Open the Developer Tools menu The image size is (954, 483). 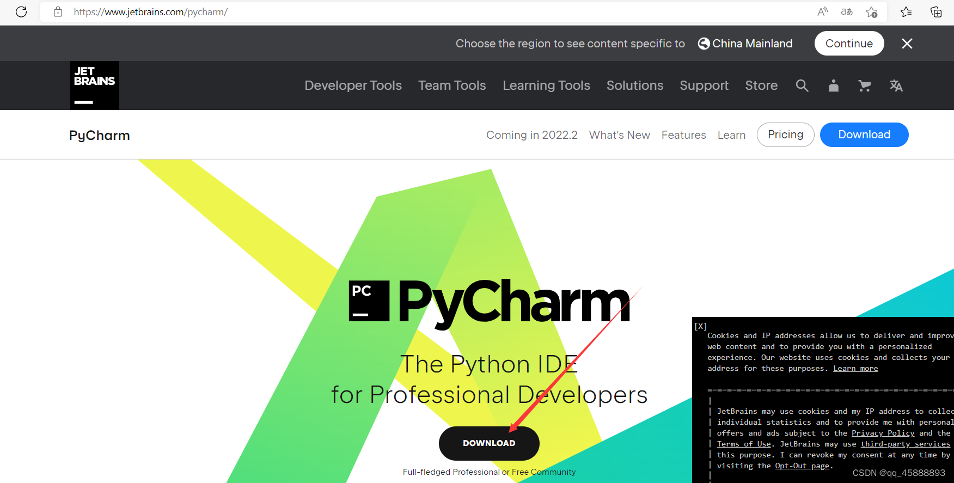point(353,85)
